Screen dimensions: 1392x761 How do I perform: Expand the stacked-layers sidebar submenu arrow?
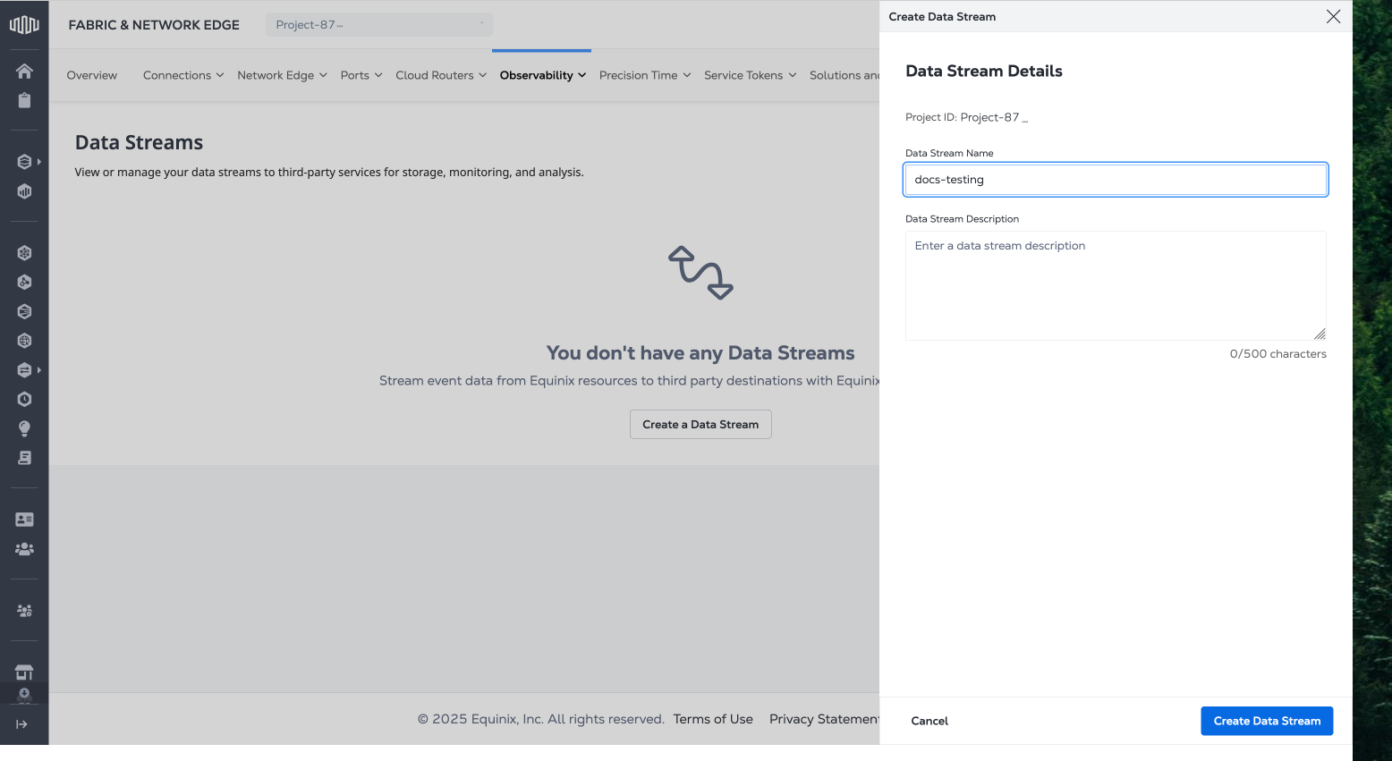tap(39, 162)
